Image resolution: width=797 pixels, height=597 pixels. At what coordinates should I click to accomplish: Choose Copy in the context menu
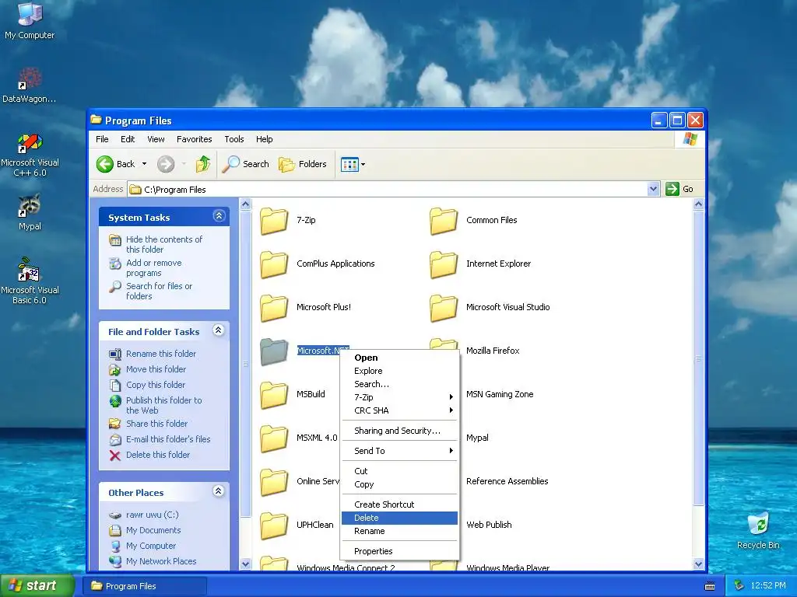coord(399,484)
